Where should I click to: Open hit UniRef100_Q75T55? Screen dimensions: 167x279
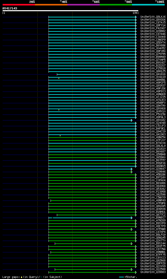(153, 54)
